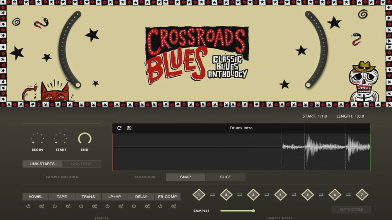The width and height of the screenshot is (392, 220).
Task: Click the reload sample icon in waveform header
Action: click(x=119, y=128)
